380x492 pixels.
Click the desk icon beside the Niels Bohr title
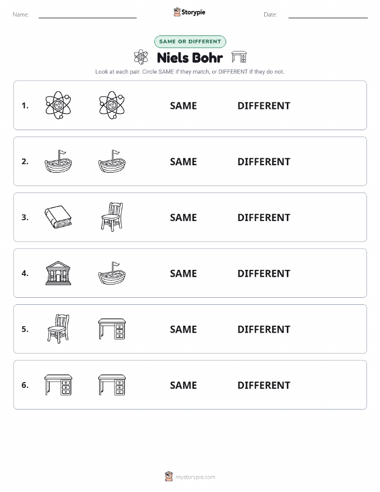[x=239, y=57]
